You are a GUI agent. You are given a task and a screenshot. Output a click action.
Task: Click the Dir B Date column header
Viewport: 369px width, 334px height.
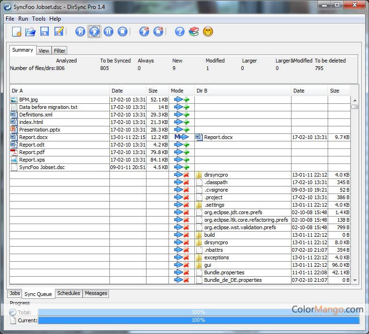click(309, 91)
